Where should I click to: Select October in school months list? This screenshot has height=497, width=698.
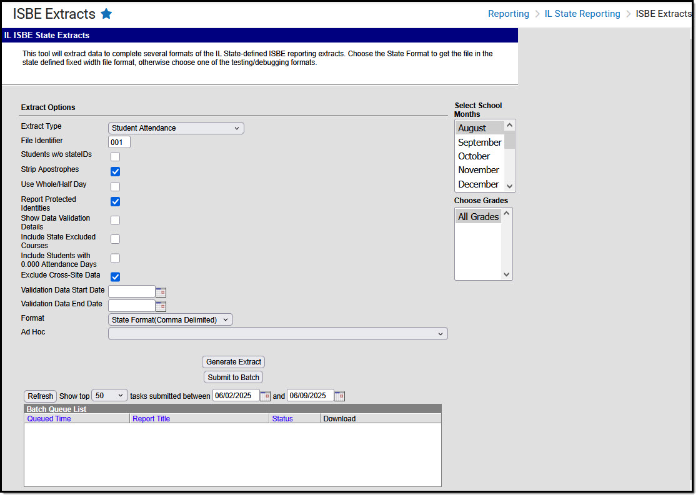pos(479,156)
